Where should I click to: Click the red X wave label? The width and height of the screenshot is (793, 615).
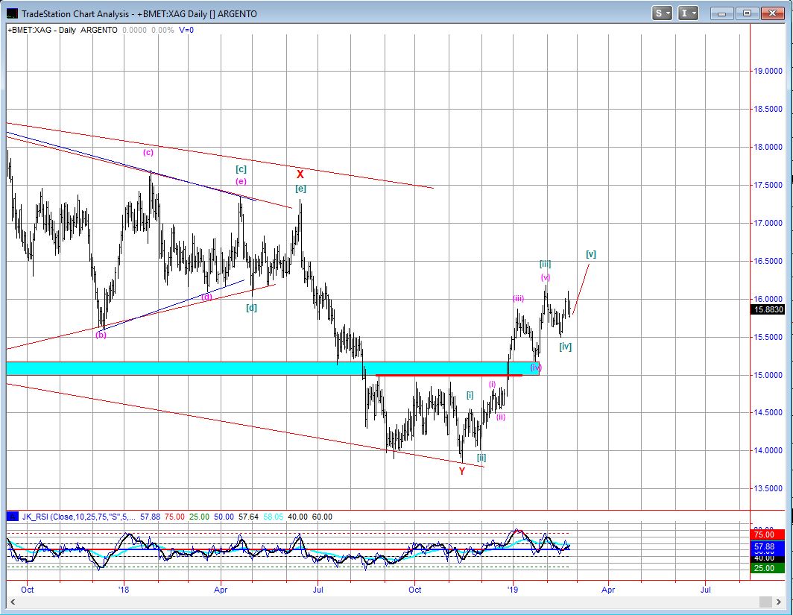point(300,174)
